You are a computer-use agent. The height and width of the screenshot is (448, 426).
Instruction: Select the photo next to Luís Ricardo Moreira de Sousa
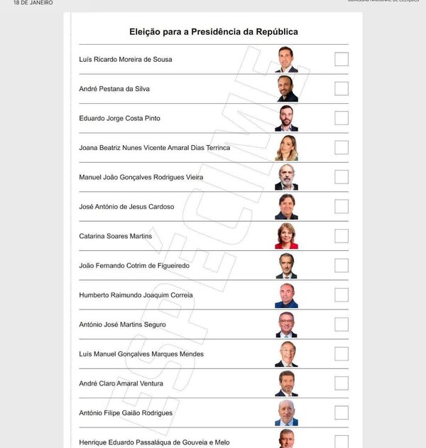pos(287,59)
